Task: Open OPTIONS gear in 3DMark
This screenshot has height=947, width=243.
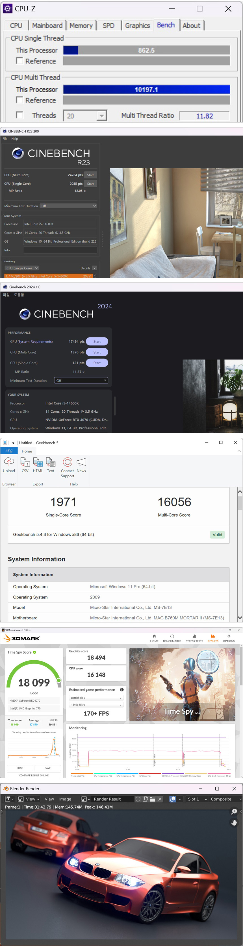Action: (x=229, y=638)
